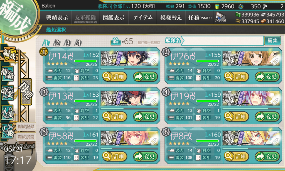Switch to fleet tab 2
The width and height of the screenshot is (285, 171).
(x=57, y=43)
